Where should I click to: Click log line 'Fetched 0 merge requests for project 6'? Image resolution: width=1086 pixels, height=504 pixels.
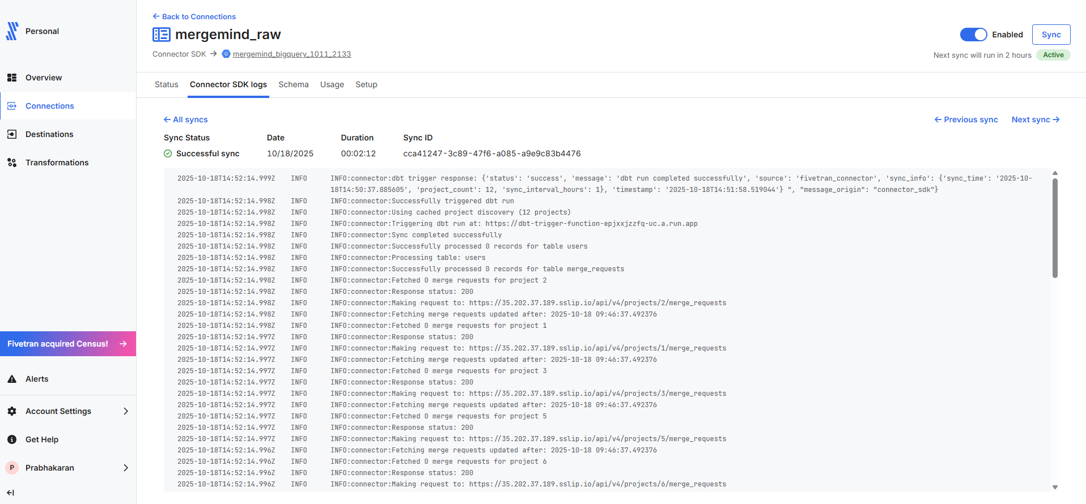(439, 462)
